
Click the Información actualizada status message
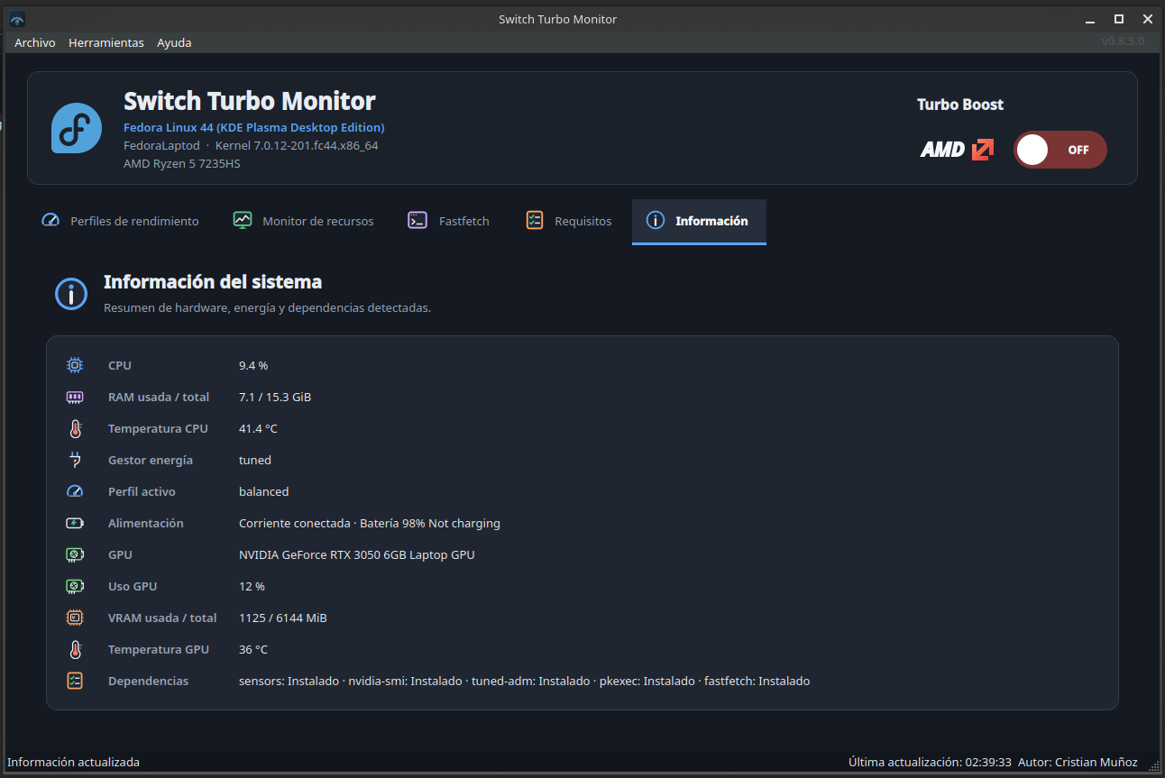[74, 762]
